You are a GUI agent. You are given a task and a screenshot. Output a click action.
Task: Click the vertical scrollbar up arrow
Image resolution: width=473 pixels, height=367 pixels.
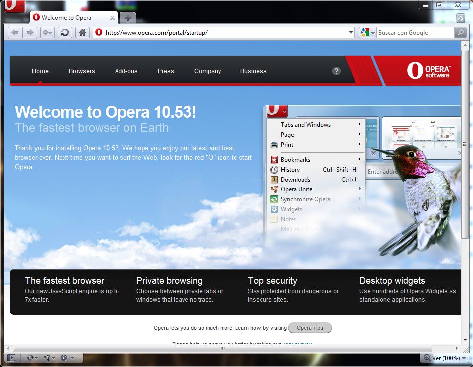(x=465, y=45)
